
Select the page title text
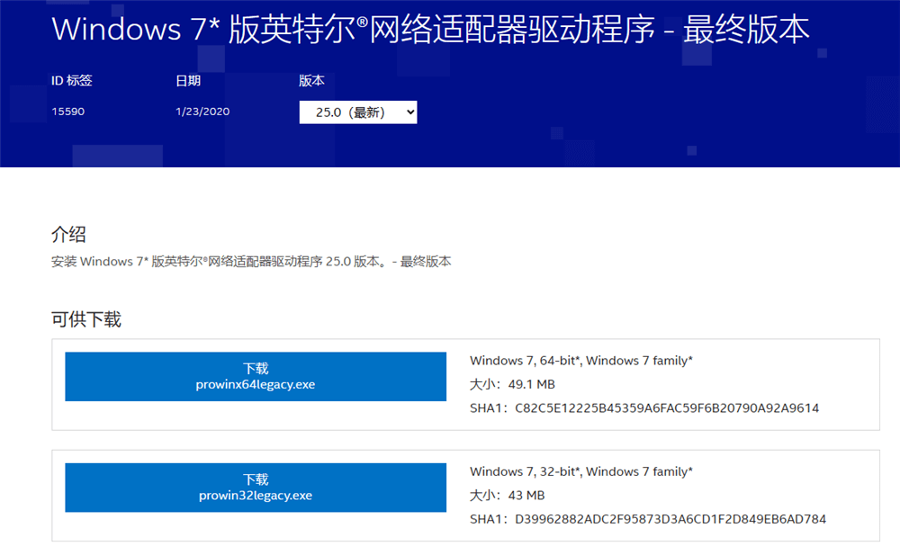430,30
